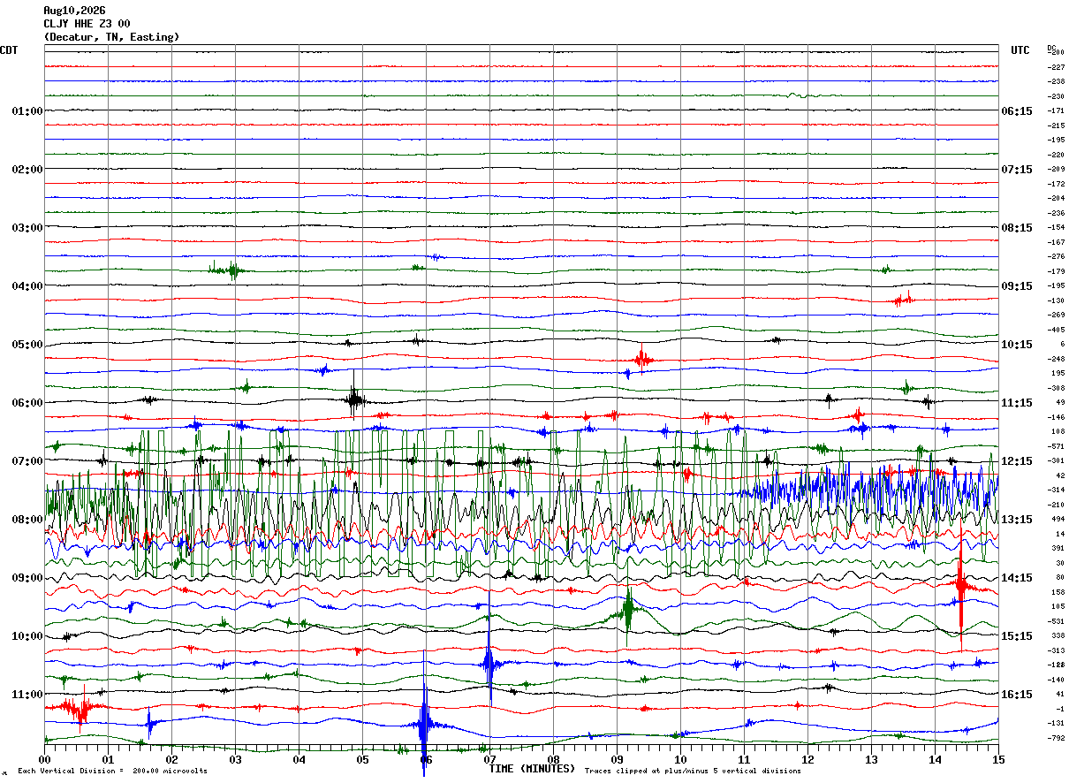Select the 09:00 CDT time label
Viewport: 1069px width, 783px height.
click(27, 578)
